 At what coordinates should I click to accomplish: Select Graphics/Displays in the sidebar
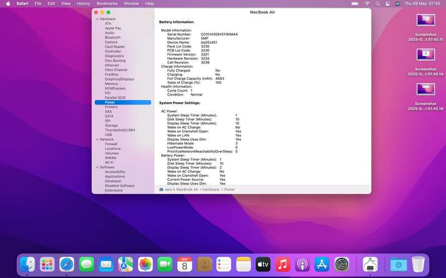point(119,79)
